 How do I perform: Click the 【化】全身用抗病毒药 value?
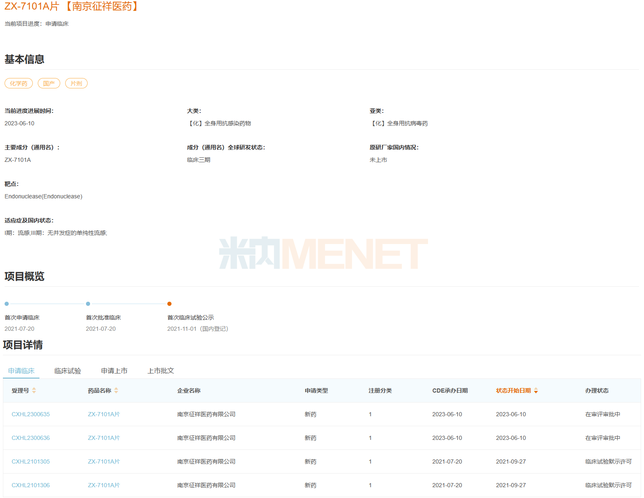(x=399, y=123)
